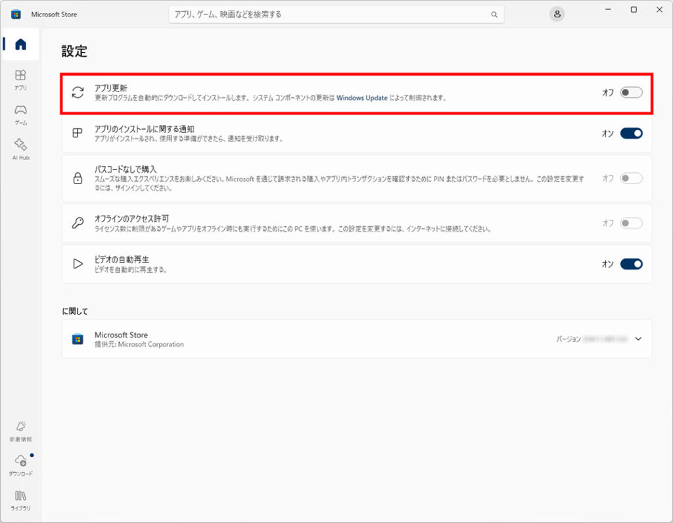Screen dimensions: 673x523
Task: Open ダウンロード in sidebar
Action: point(20,464)
